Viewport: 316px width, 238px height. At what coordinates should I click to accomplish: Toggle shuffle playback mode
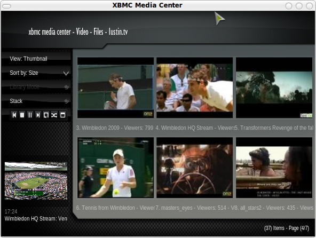coord(54,115)
